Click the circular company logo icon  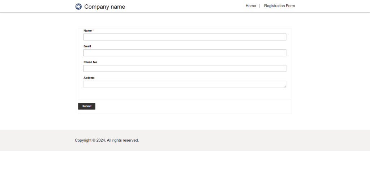coord(78,7)
